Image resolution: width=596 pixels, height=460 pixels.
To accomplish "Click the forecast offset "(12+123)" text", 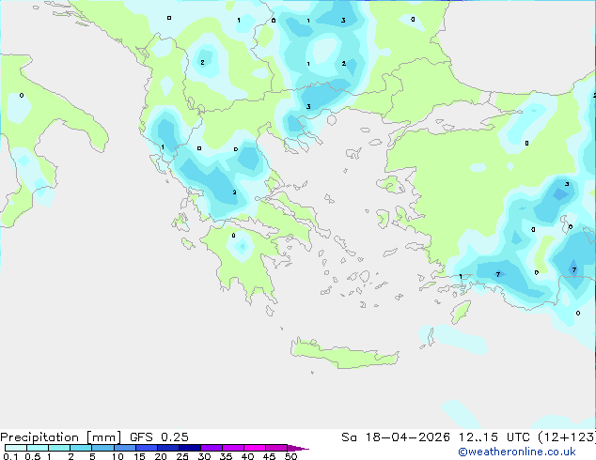I will (567, 437).
